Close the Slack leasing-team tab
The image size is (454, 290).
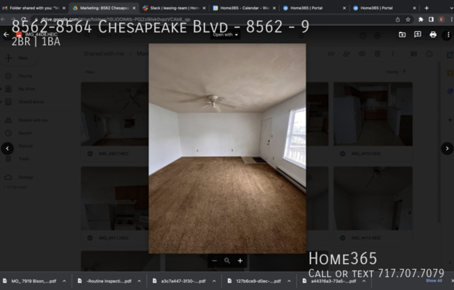(x=204, y=8)
